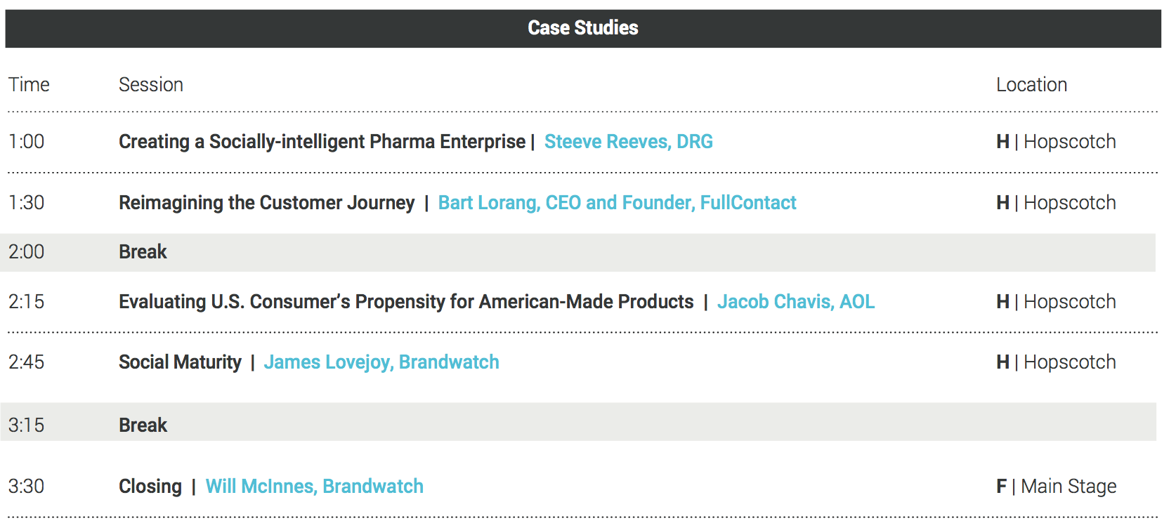The width and height of the screenshot is (1176, 521).
Task: Open James Lovejoy, Brandwatch speaker link
Action: (381, 362)
